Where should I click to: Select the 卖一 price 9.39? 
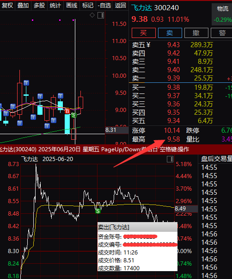[173, 78]
